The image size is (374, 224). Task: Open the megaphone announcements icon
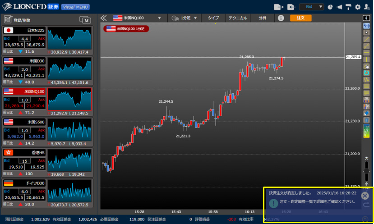(339, 7)
